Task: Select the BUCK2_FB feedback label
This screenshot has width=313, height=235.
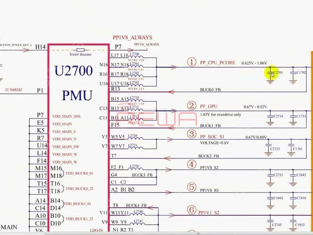Action: [x=208, y=156]
